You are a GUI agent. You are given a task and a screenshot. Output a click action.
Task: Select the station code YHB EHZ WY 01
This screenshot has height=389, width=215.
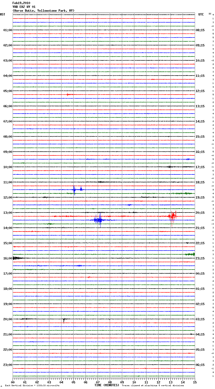[x=24, y=7]
